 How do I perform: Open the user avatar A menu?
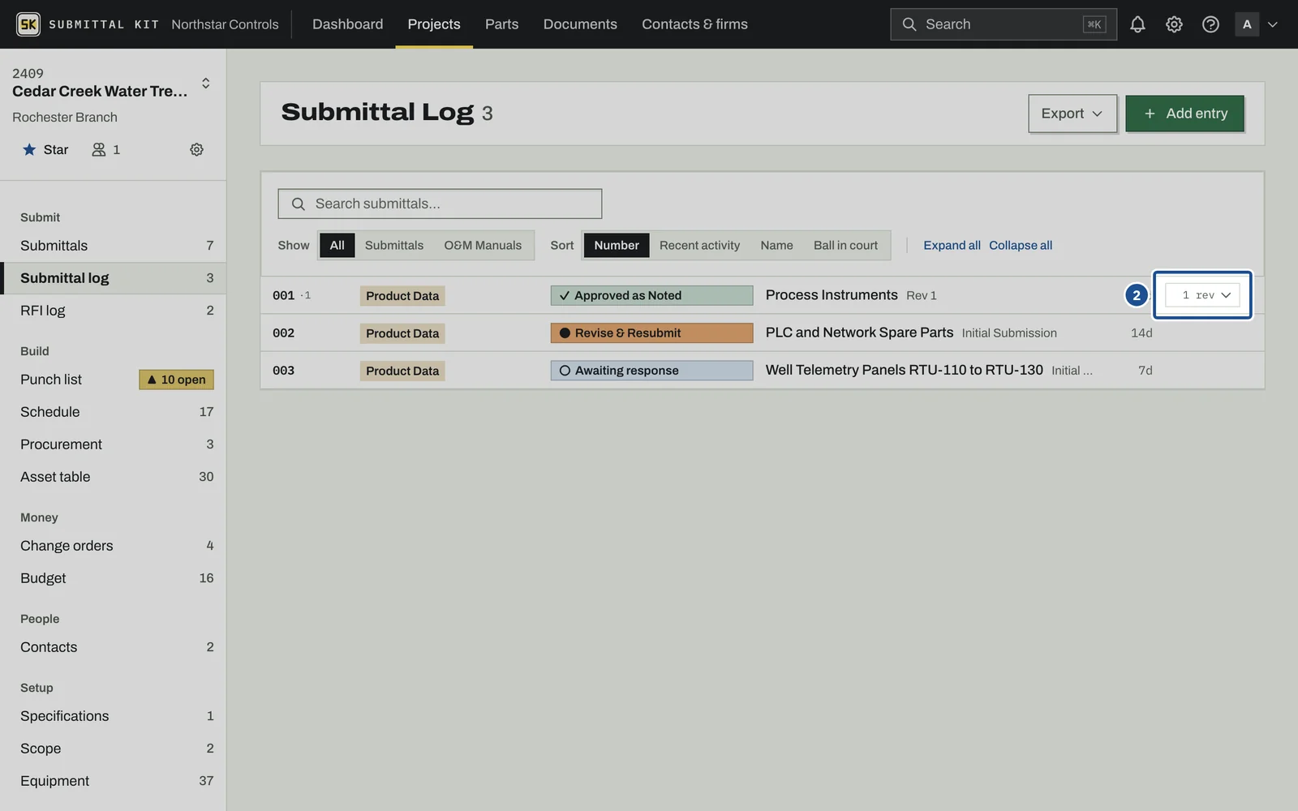[x=1256, y=24]
